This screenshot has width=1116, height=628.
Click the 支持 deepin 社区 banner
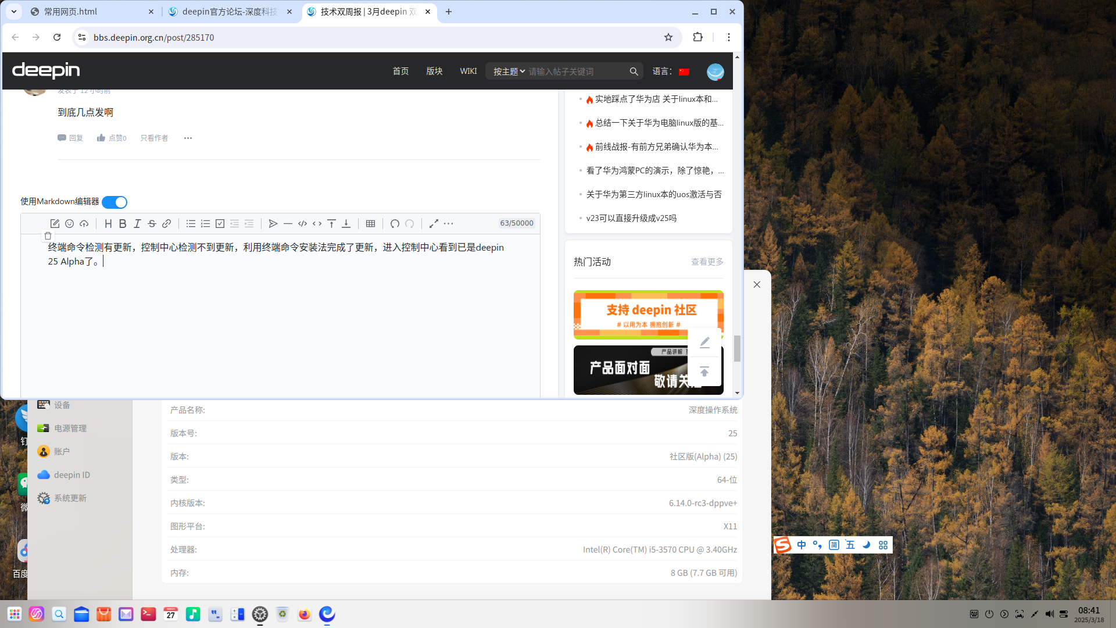click(x=648, y=315)
